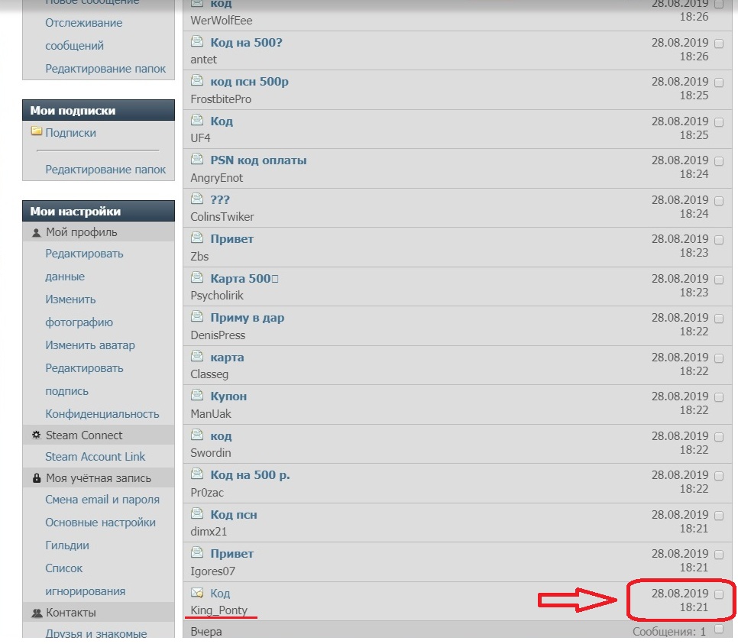This screenshot has width=738, height=644.
Task: Open the 'код псн 500р' message
Action: click(249, 82)
